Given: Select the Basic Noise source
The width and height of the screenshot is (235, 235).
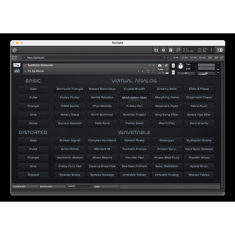Looking at the screenshot, I should click(x=33, y=123).
